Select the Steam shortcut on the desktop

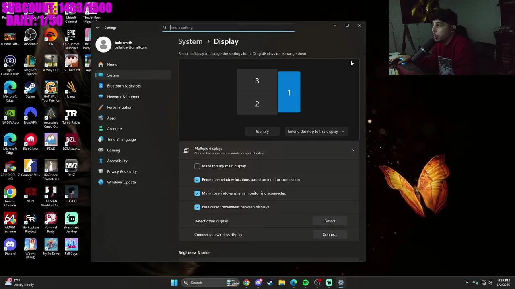[31, 90]
